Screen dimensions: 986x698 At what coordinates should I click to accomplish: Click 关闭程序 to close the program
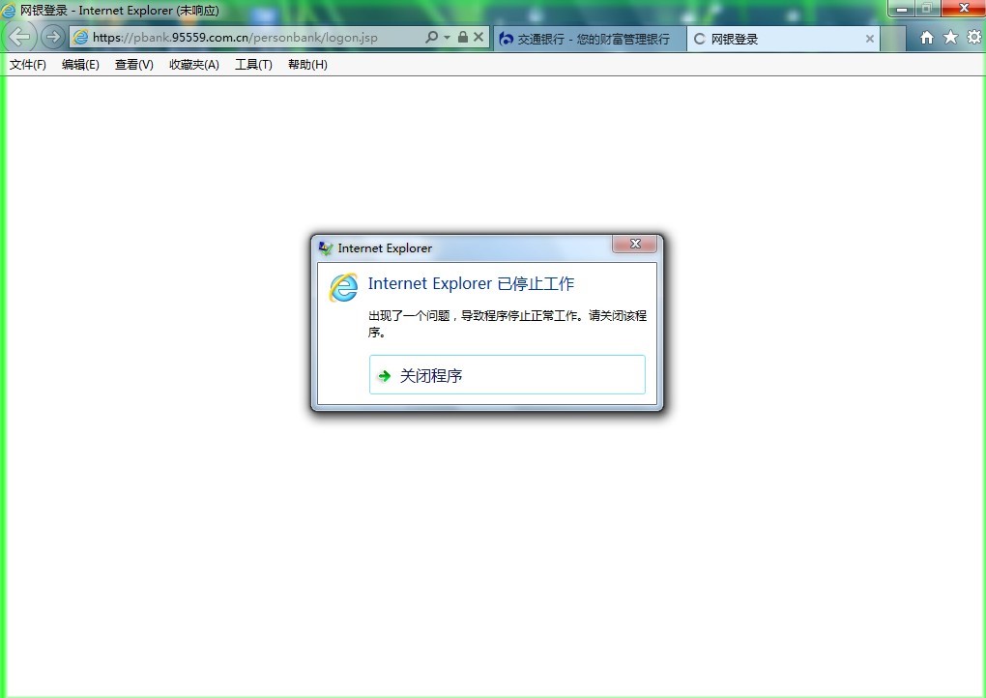507,375
